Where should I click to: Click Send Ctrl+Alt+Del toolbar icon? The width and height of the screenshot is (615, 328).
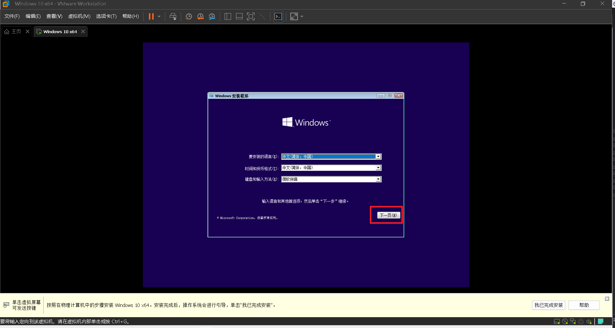click(x=173, y=16)
